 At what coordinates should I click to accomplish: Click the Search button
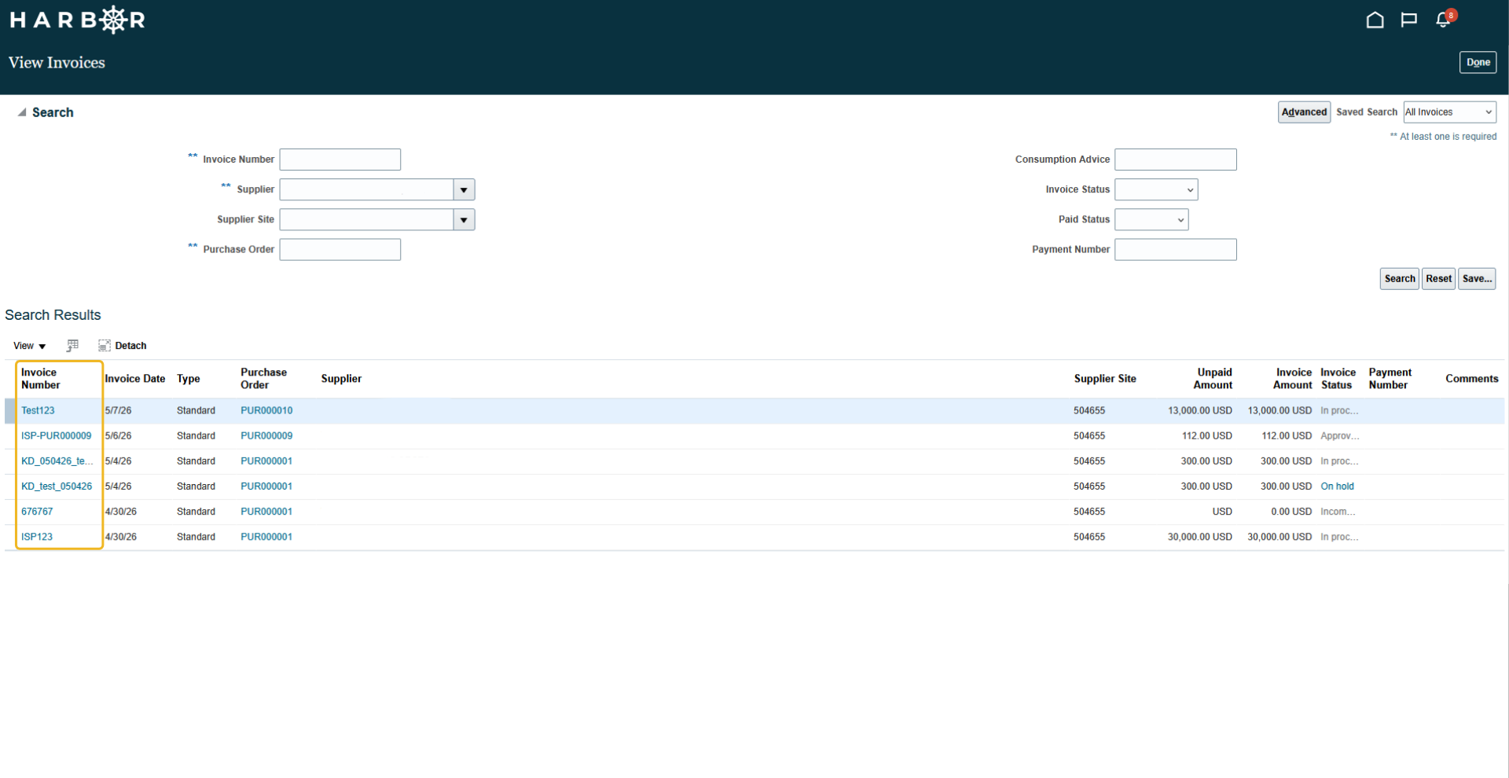coord(1399,279)
